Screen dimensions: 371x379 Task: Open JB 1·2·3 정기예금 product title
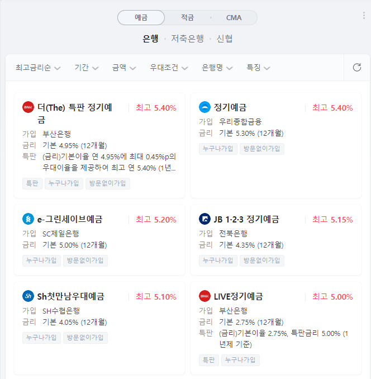246,219
